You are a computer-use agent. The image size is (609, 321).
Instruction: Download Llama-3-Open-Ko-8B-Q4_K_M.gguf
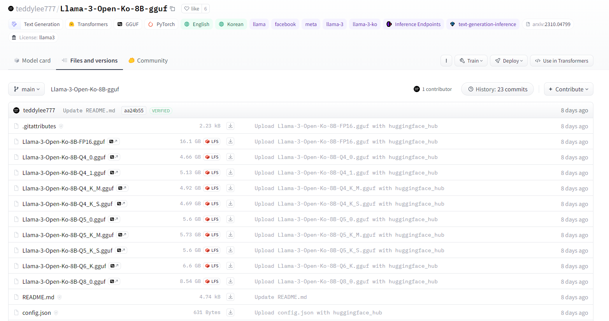230,188
